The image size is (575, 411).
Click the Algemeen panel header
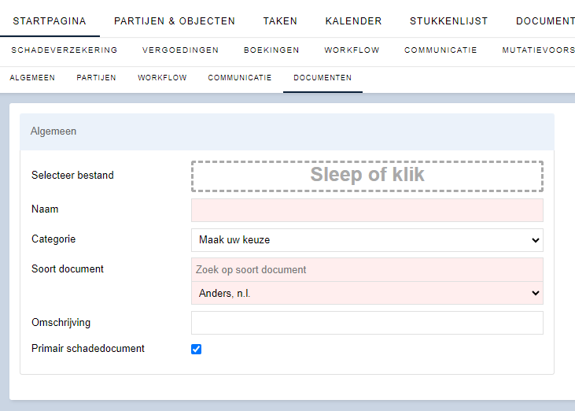[x=287, y=131]
